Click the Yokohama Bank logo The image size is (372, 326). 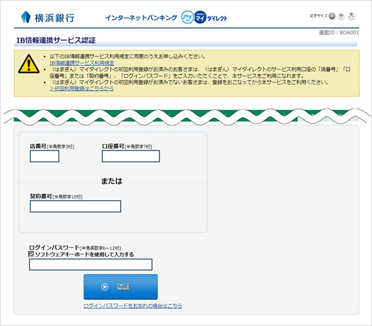[x=48, y=17]
